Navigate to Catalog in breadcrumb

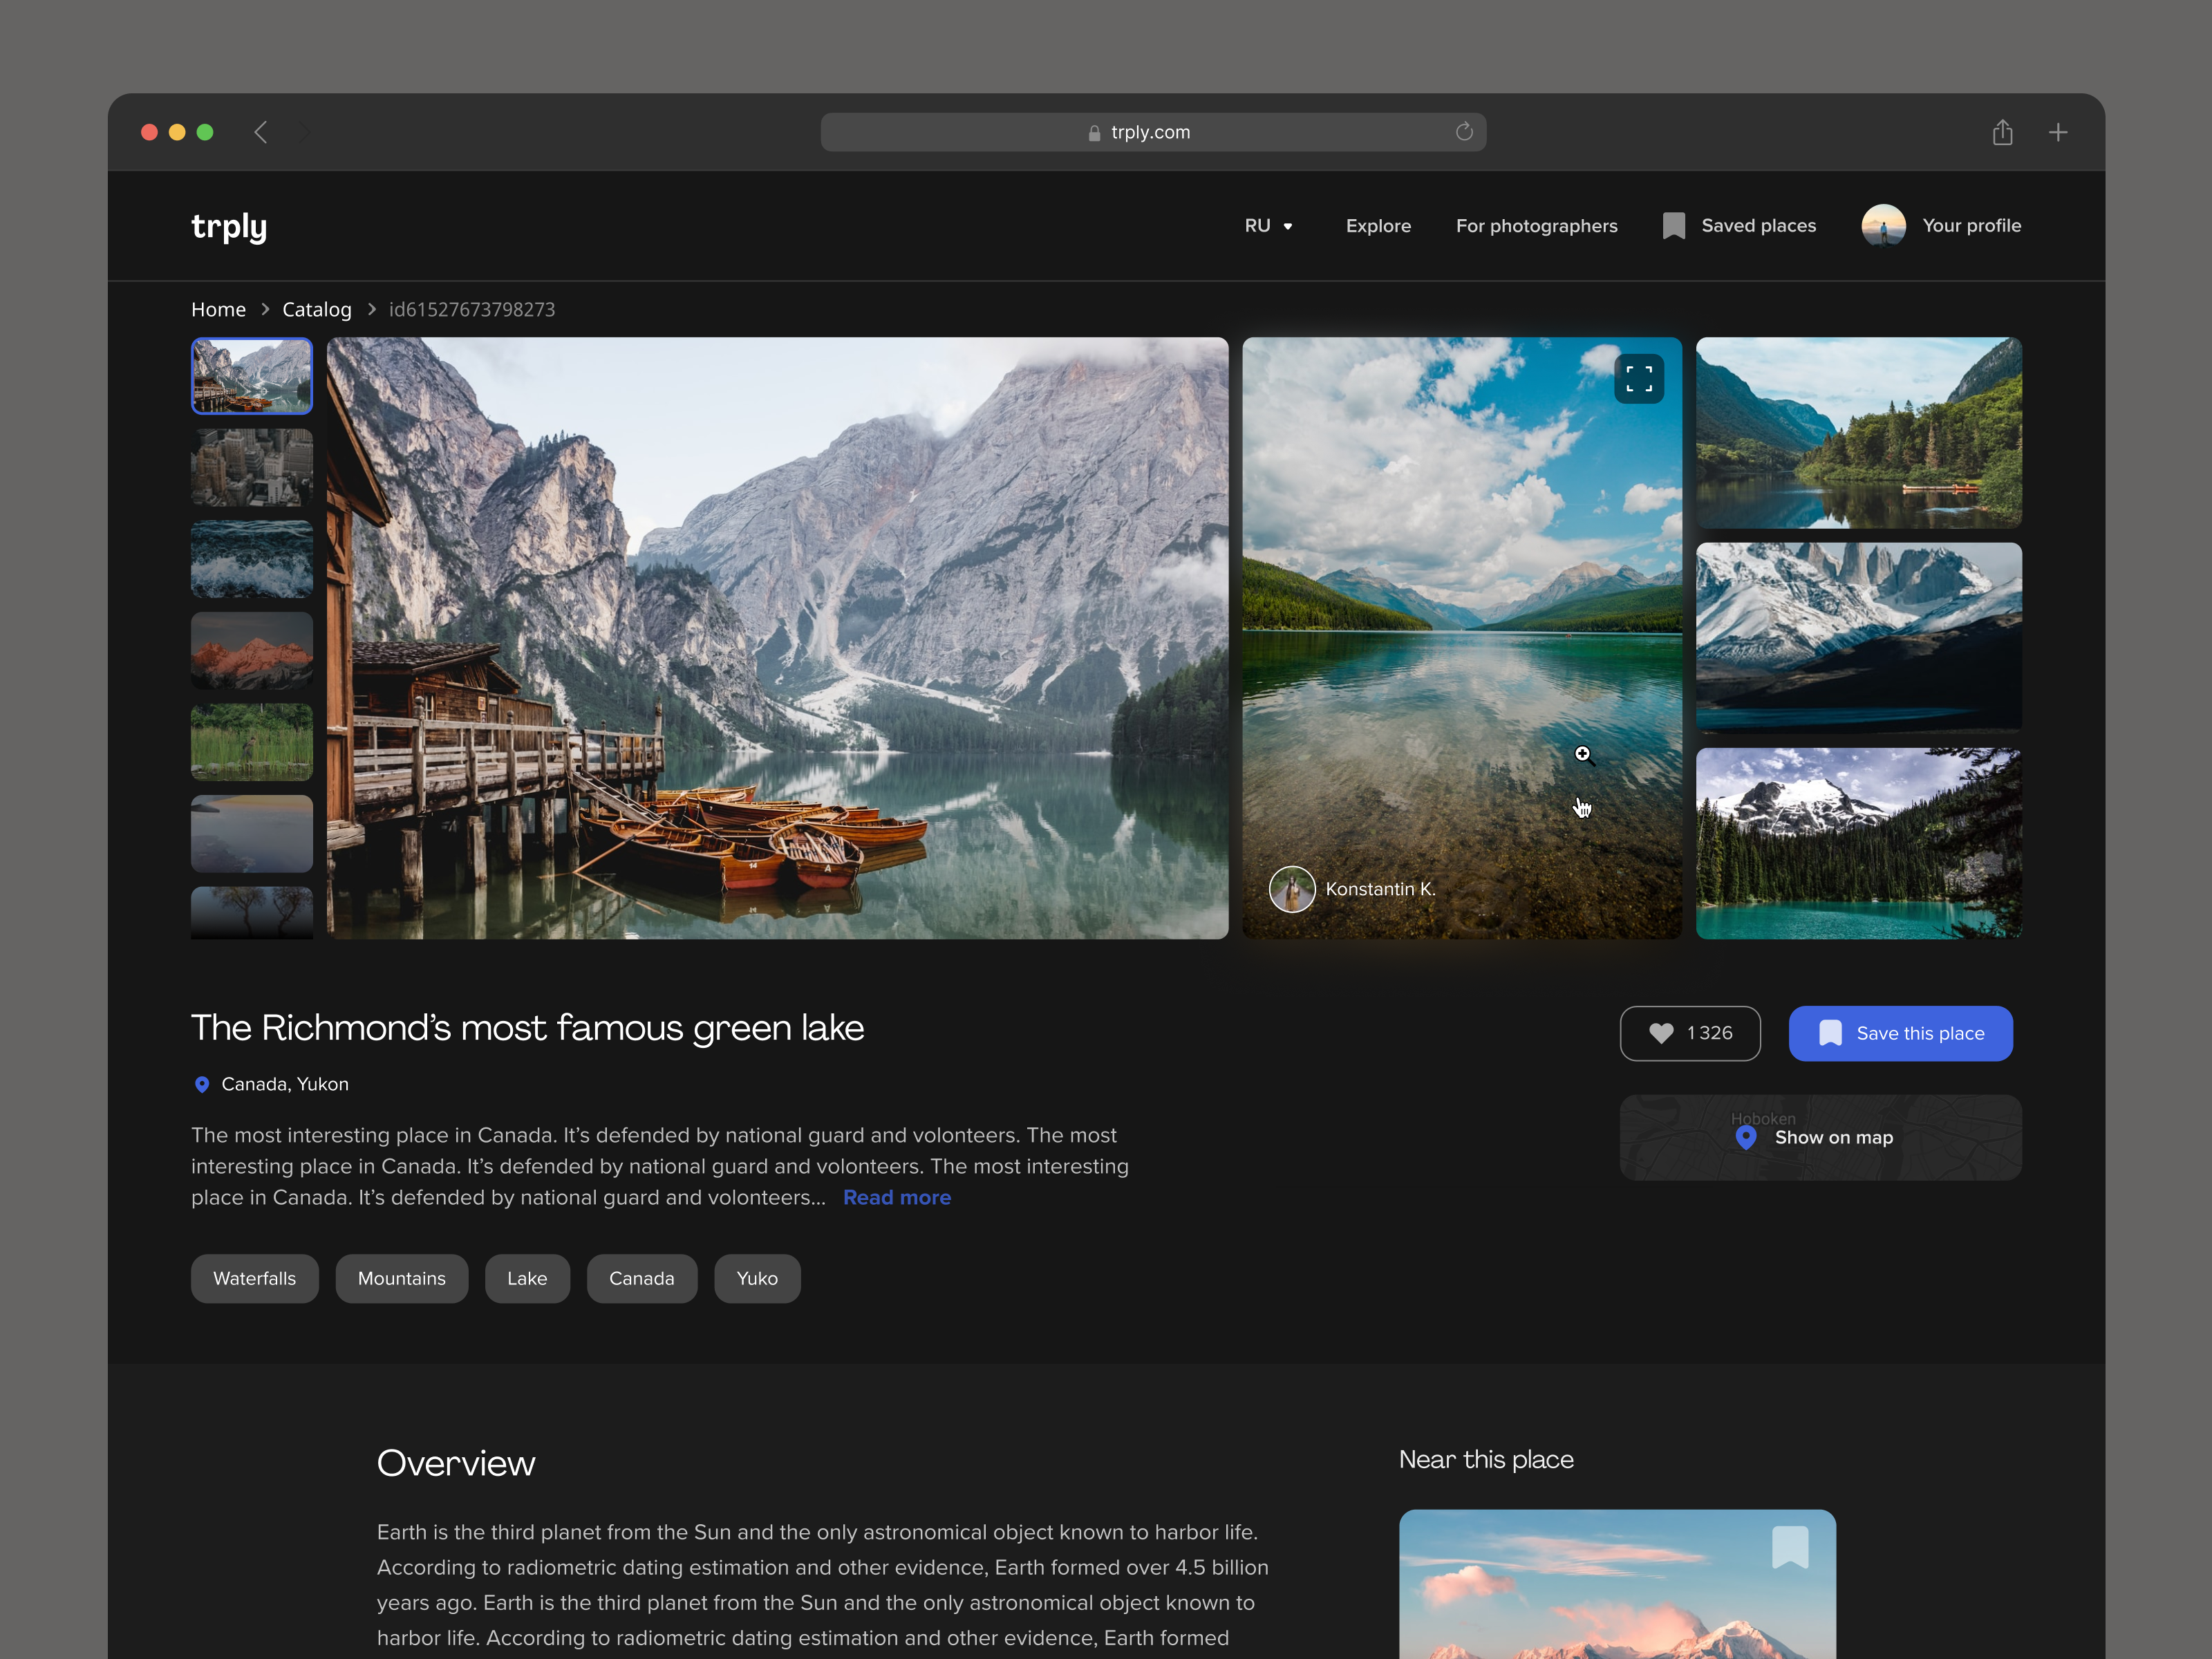coord(316,309)
